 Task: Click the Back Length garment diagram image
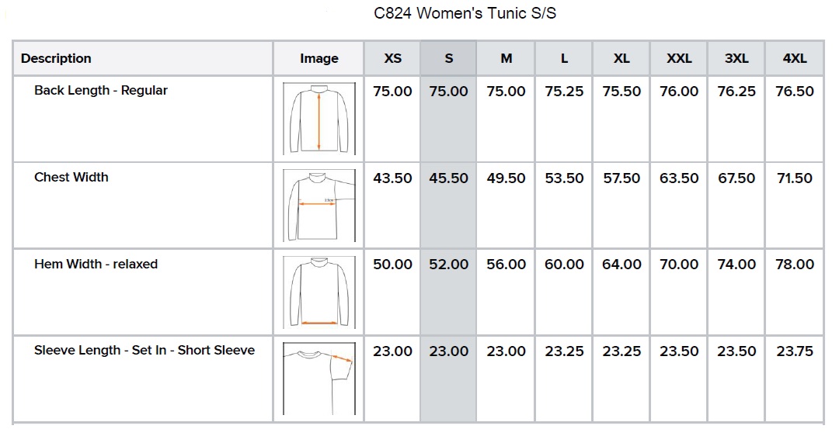pos(319,119)
